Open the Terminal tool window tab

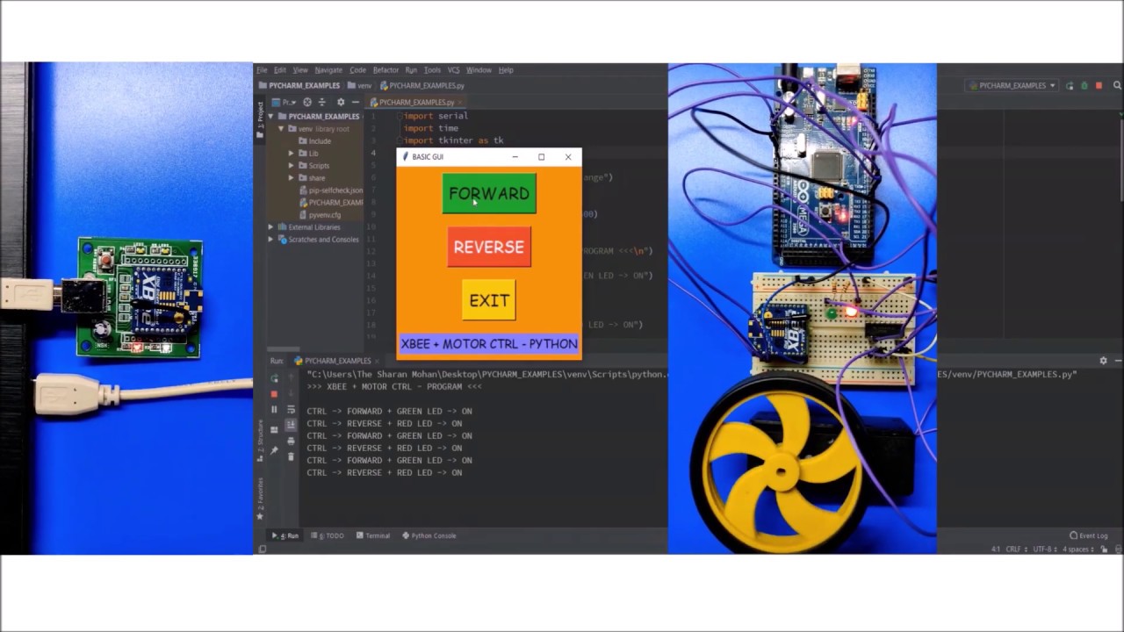[373, 535]
